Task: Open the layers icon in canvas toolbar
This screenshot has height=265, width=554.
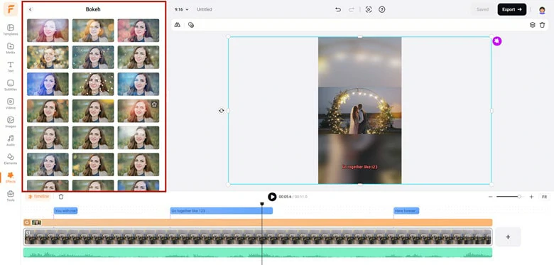Action: pos(532,25)
